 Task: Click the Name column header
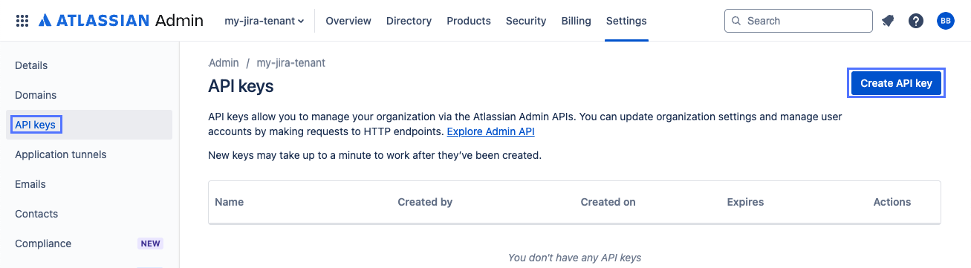[x=229, y=202]
